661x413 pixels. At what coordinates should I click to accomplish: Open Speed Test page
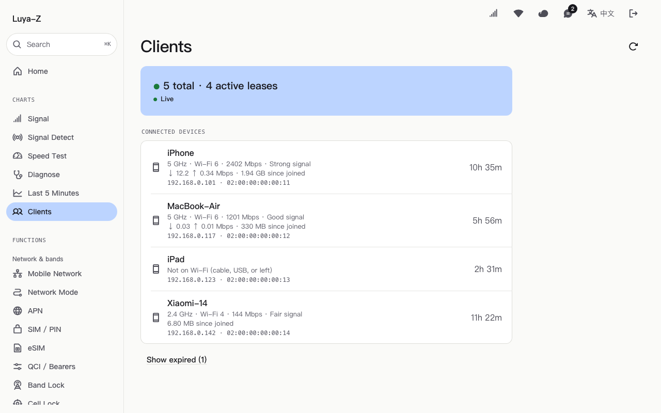pos(62,156)
